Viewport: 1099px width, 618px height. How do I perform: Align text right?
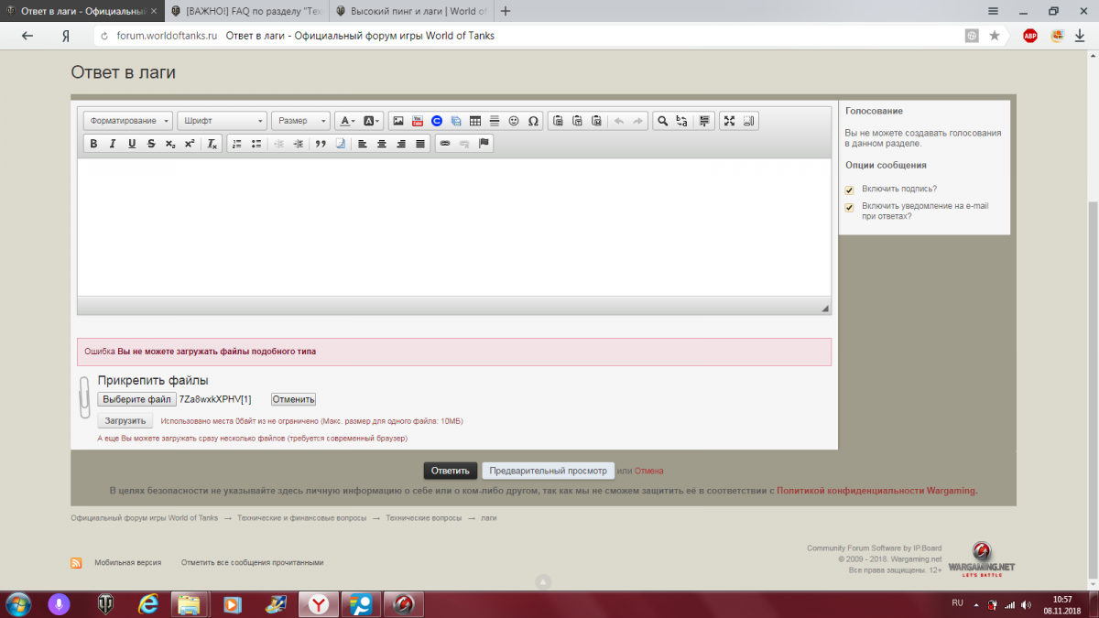coord(401,144)
